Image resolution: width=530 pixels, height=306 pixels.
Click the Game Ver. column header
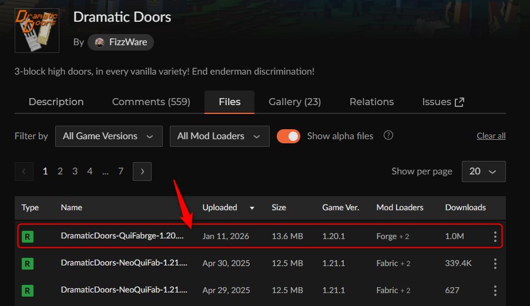[341, 207]
